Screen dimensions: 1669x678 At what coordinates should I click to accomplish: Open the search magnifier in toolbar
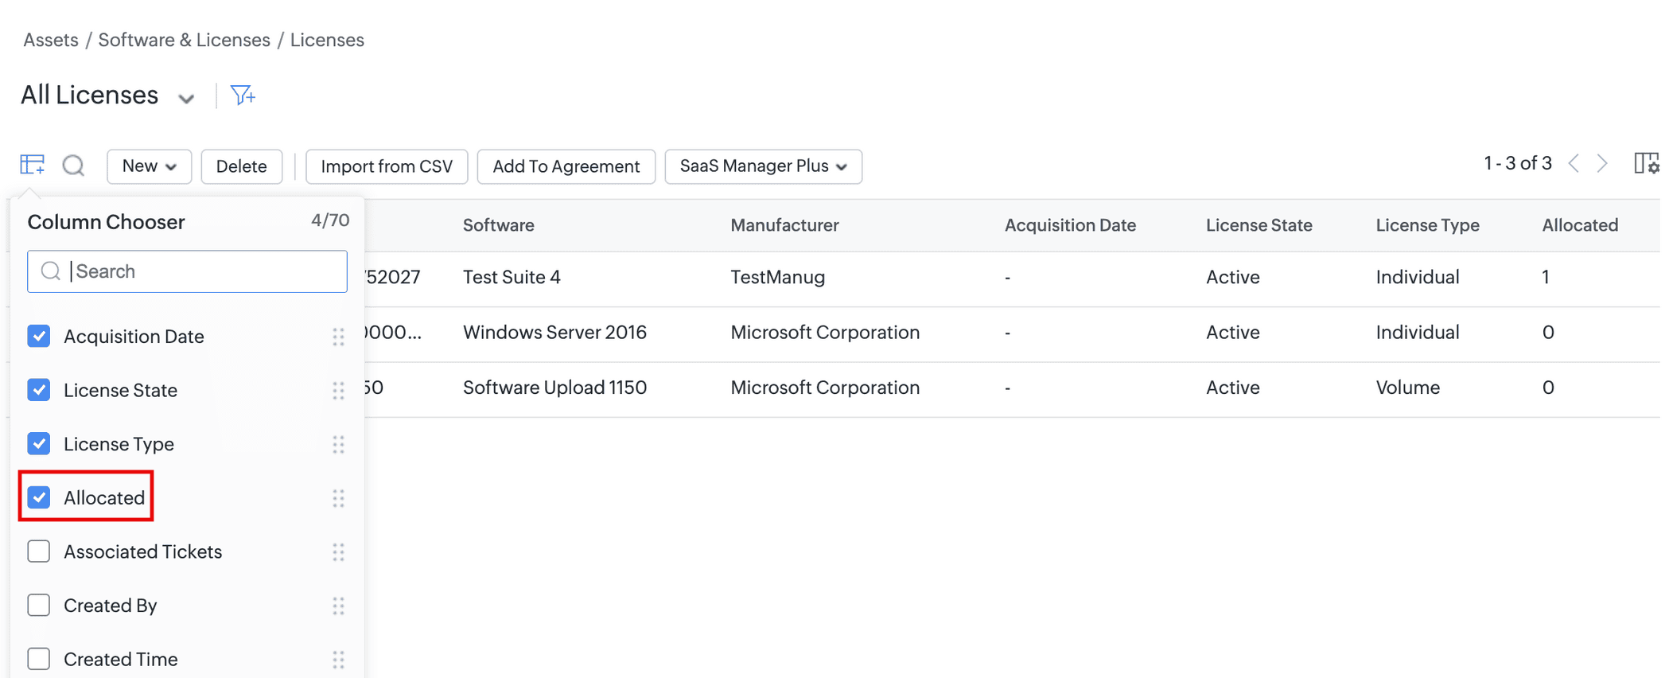(73, 166)
